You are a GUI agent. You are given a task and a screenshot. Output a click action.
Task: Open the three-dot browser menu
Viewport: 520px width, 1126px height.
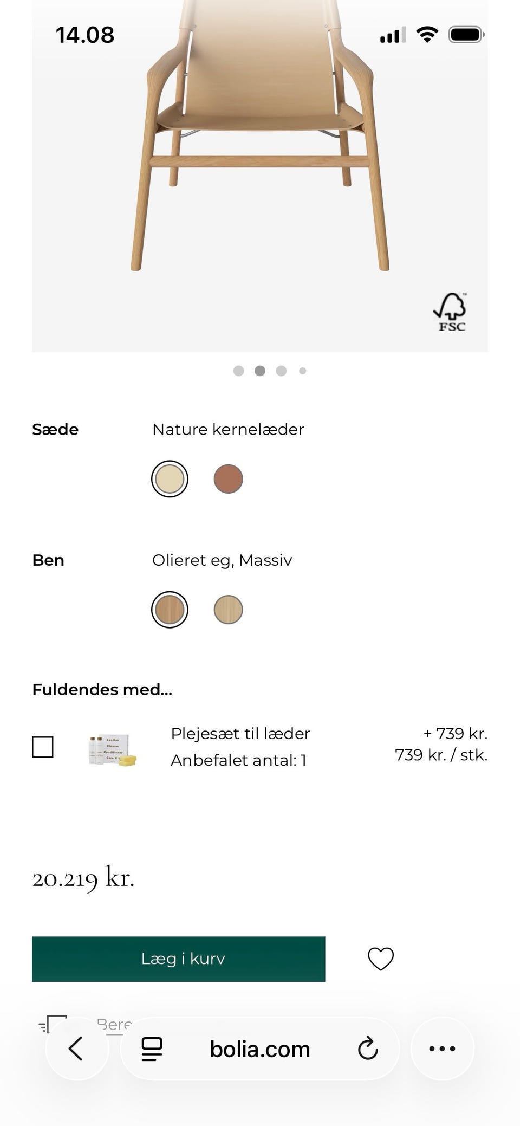tap(442, 1049)
